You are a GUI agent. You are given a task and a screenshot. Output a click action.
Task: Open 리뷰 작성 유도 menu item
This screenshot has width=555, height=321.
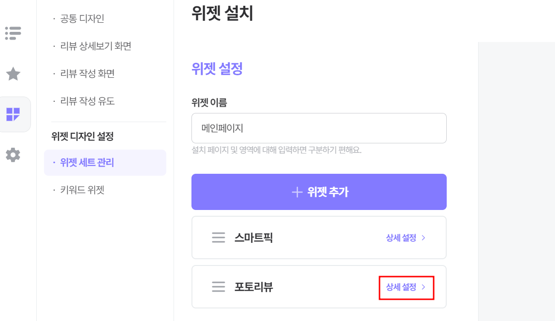tap(88, 101)
